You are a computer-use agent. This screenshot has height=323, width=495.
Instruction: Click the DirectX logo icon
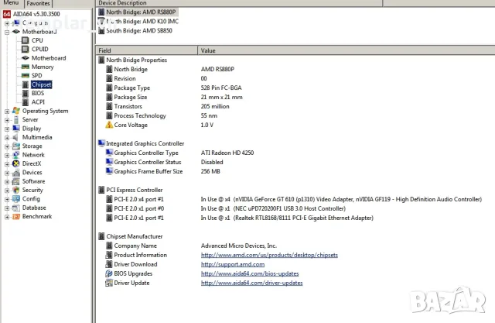click(16, 163)
